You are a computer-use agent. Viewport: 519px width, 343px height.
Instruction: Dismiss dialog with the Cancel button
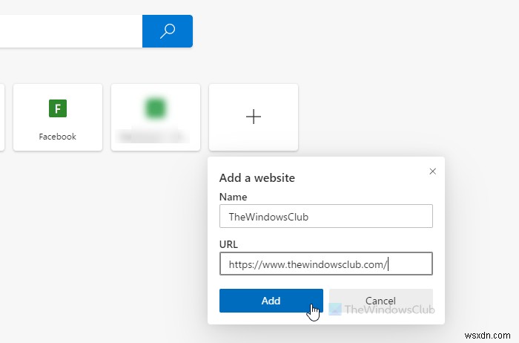[x=381, y=301]
